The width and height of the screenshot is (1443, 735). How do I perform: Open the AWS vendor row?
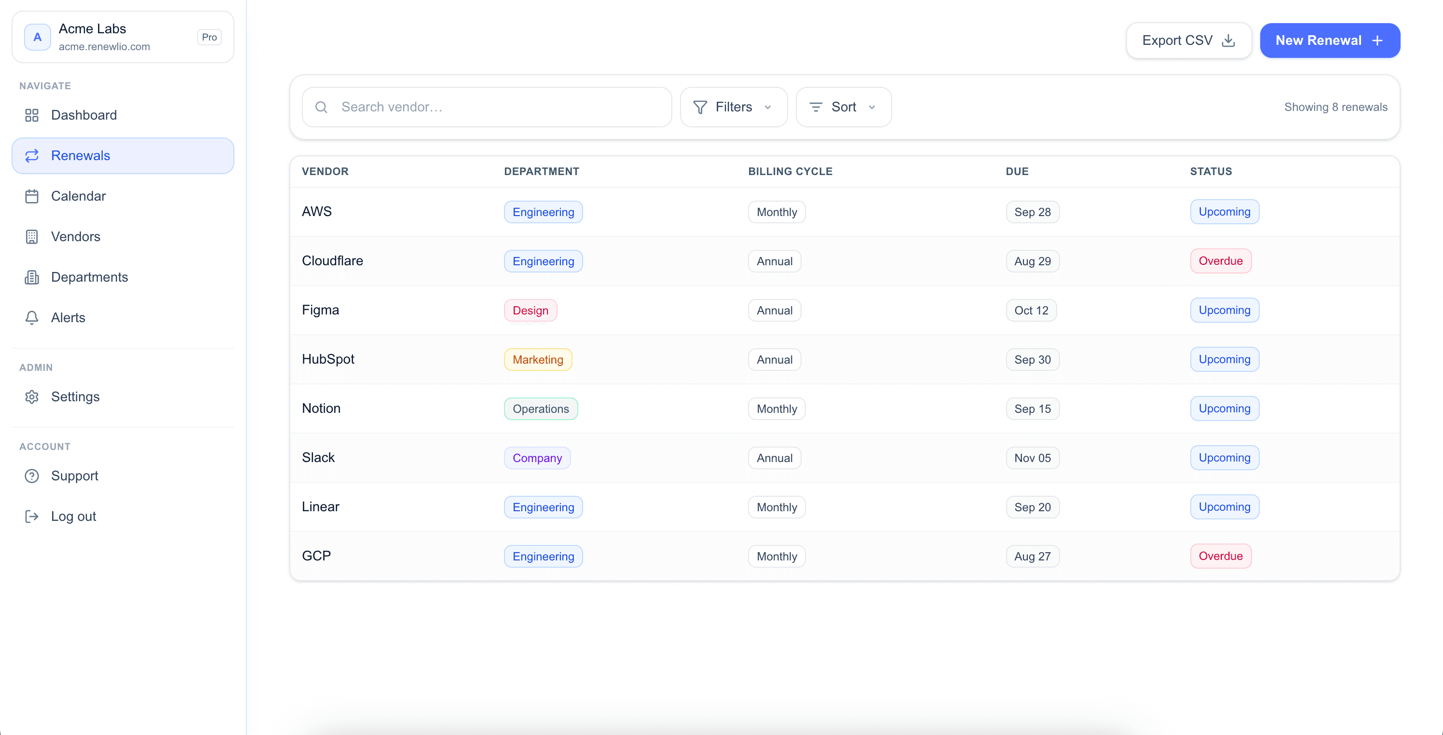click(845, 212)
